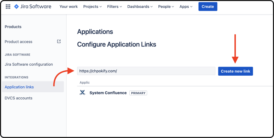The height and width of the screenshot is (138, 274).
Task: Expand the People dropdown
Action: (166, 7)
